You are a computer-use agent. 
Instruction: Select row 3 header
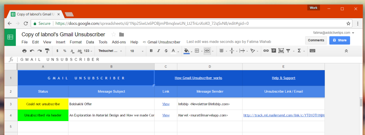coord(11,104)
